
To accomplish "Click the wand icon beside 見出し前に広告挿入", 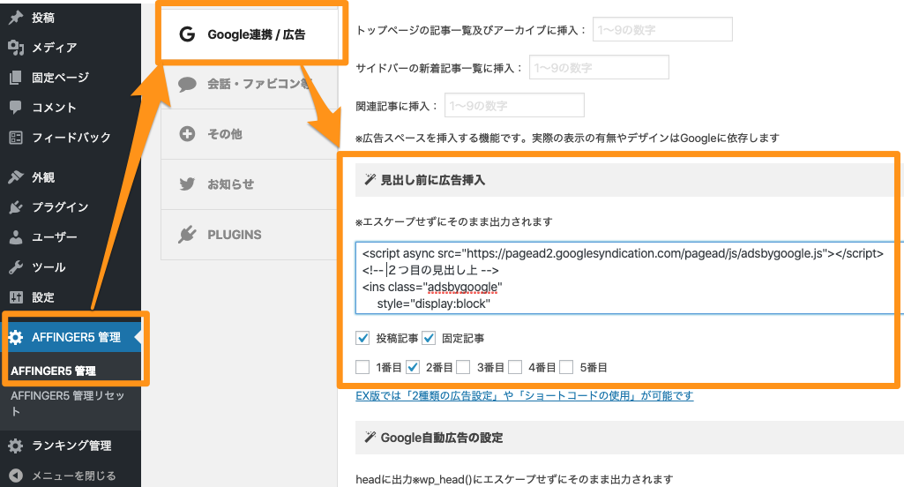I will pos(370,179).
